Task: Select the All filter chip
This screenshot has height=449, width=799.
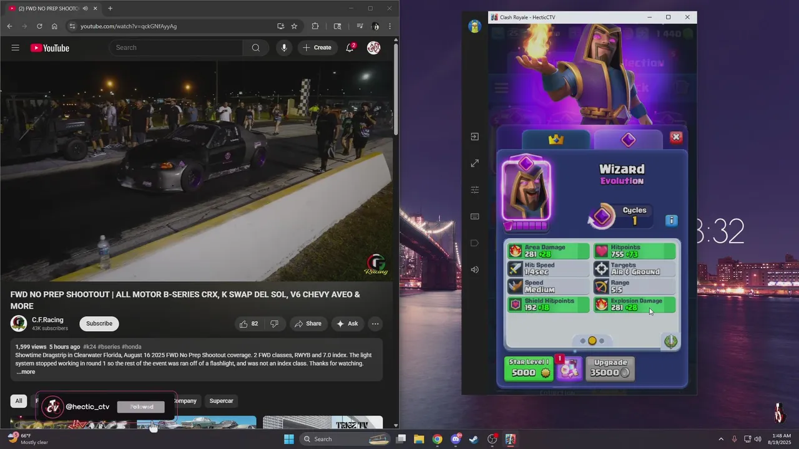Action: click(x=19, y=401)
